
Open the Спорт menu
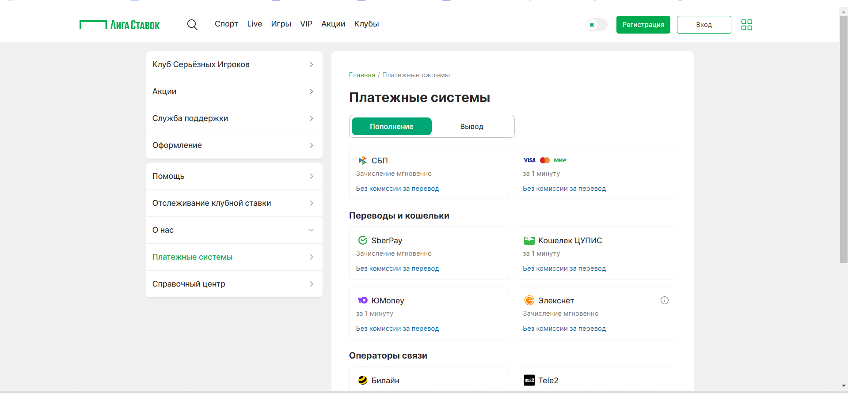(x=226, y=24)
